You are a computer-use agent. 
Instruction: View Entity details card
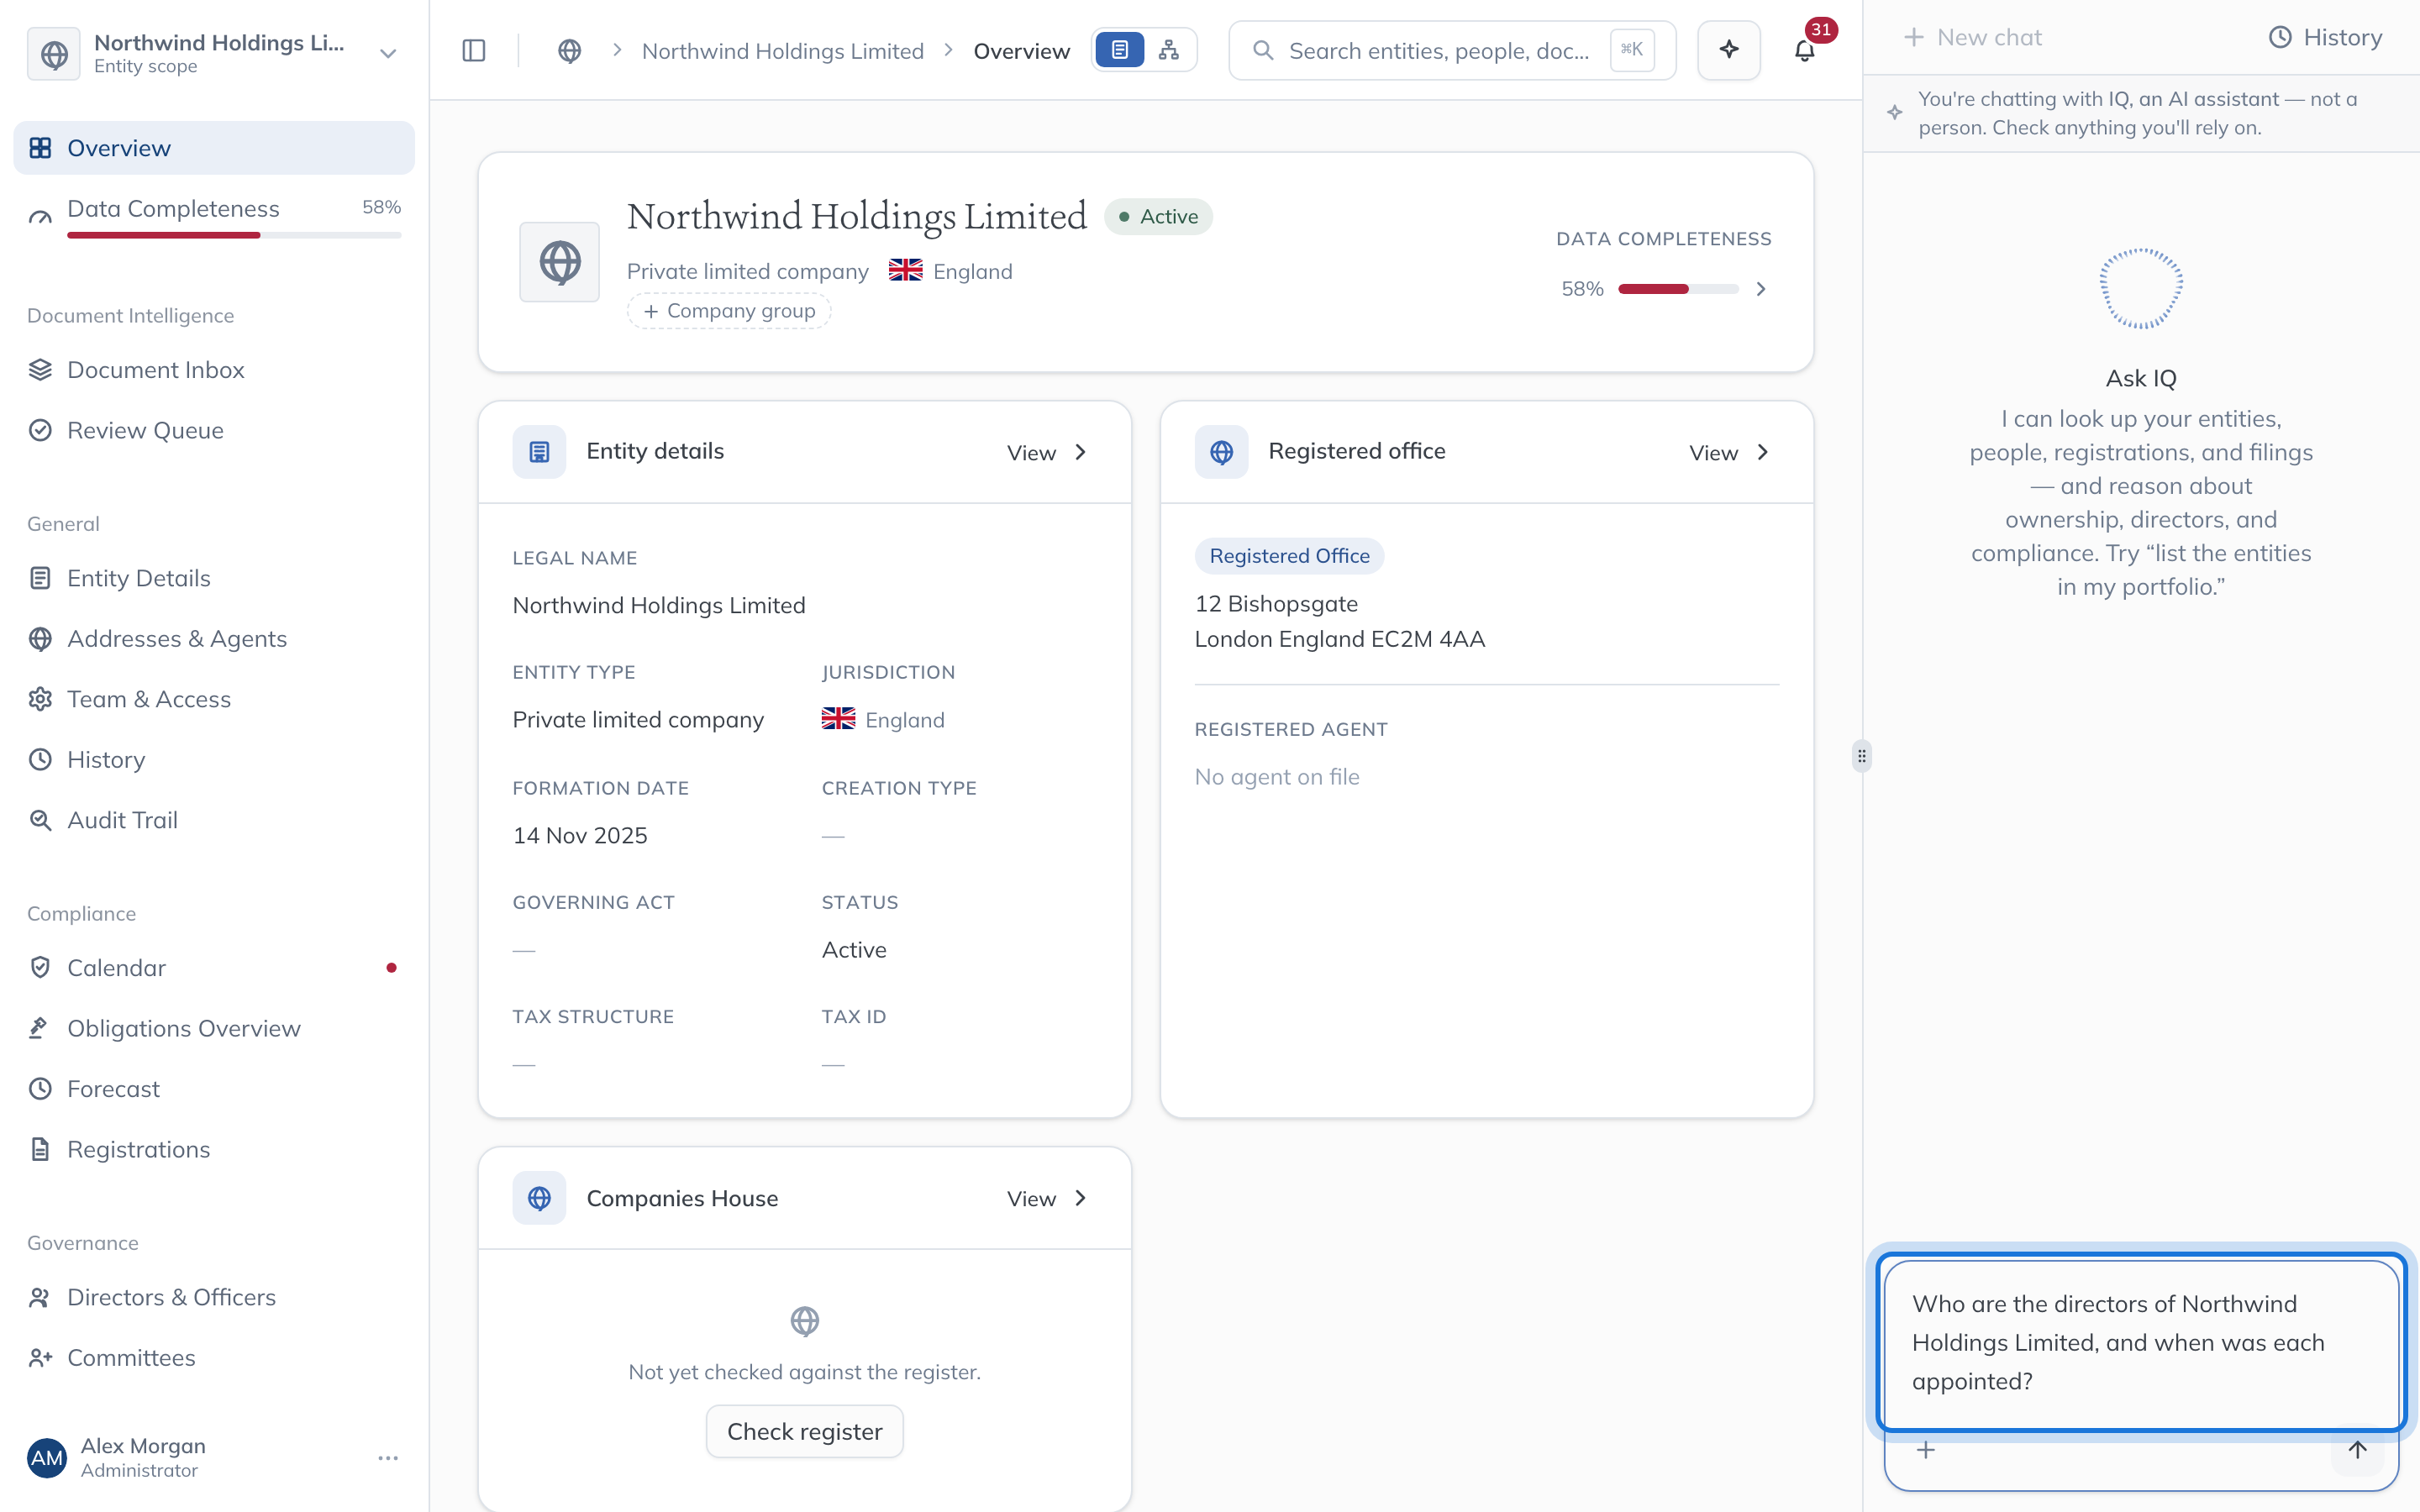click(1046, 453)
